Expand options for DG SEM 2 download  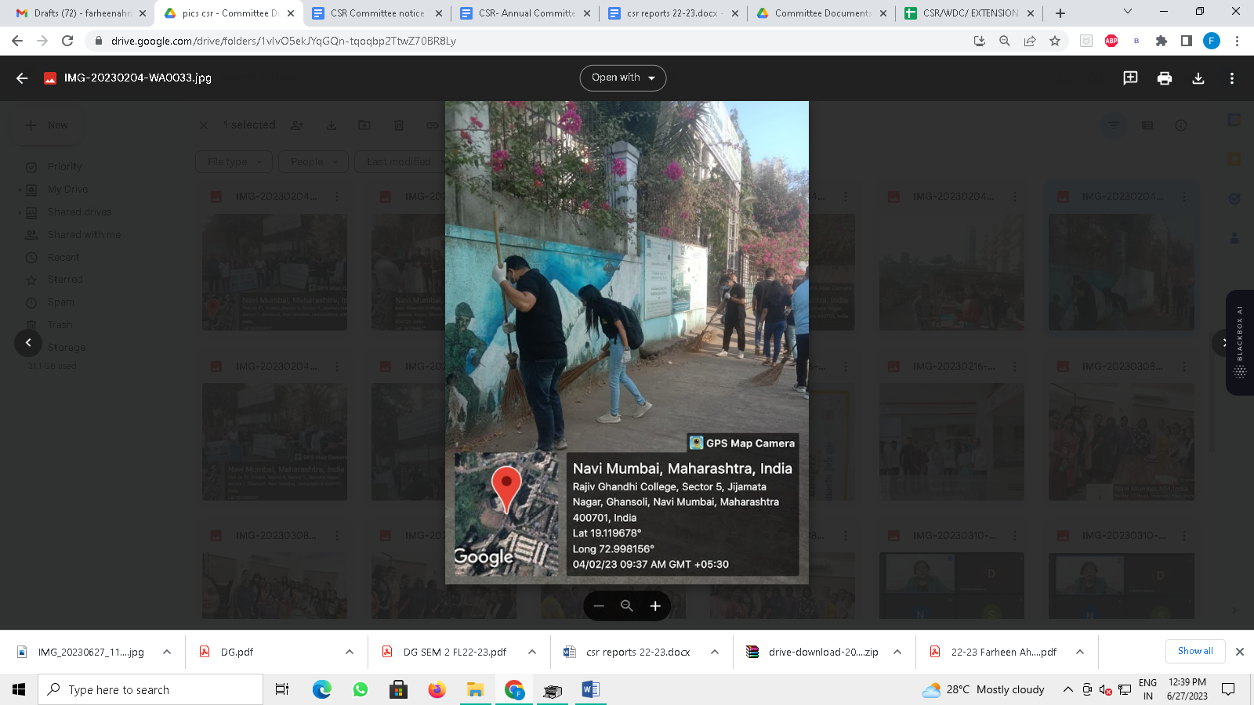click(532, 652)
